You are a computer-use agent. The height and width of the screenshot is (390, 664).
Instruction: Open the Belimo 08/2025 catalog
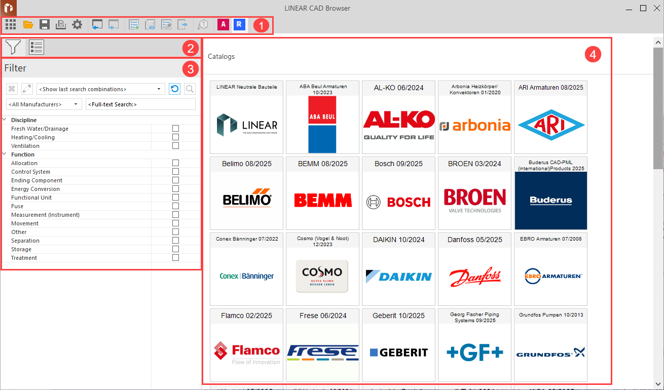click(x=247, y=193)
